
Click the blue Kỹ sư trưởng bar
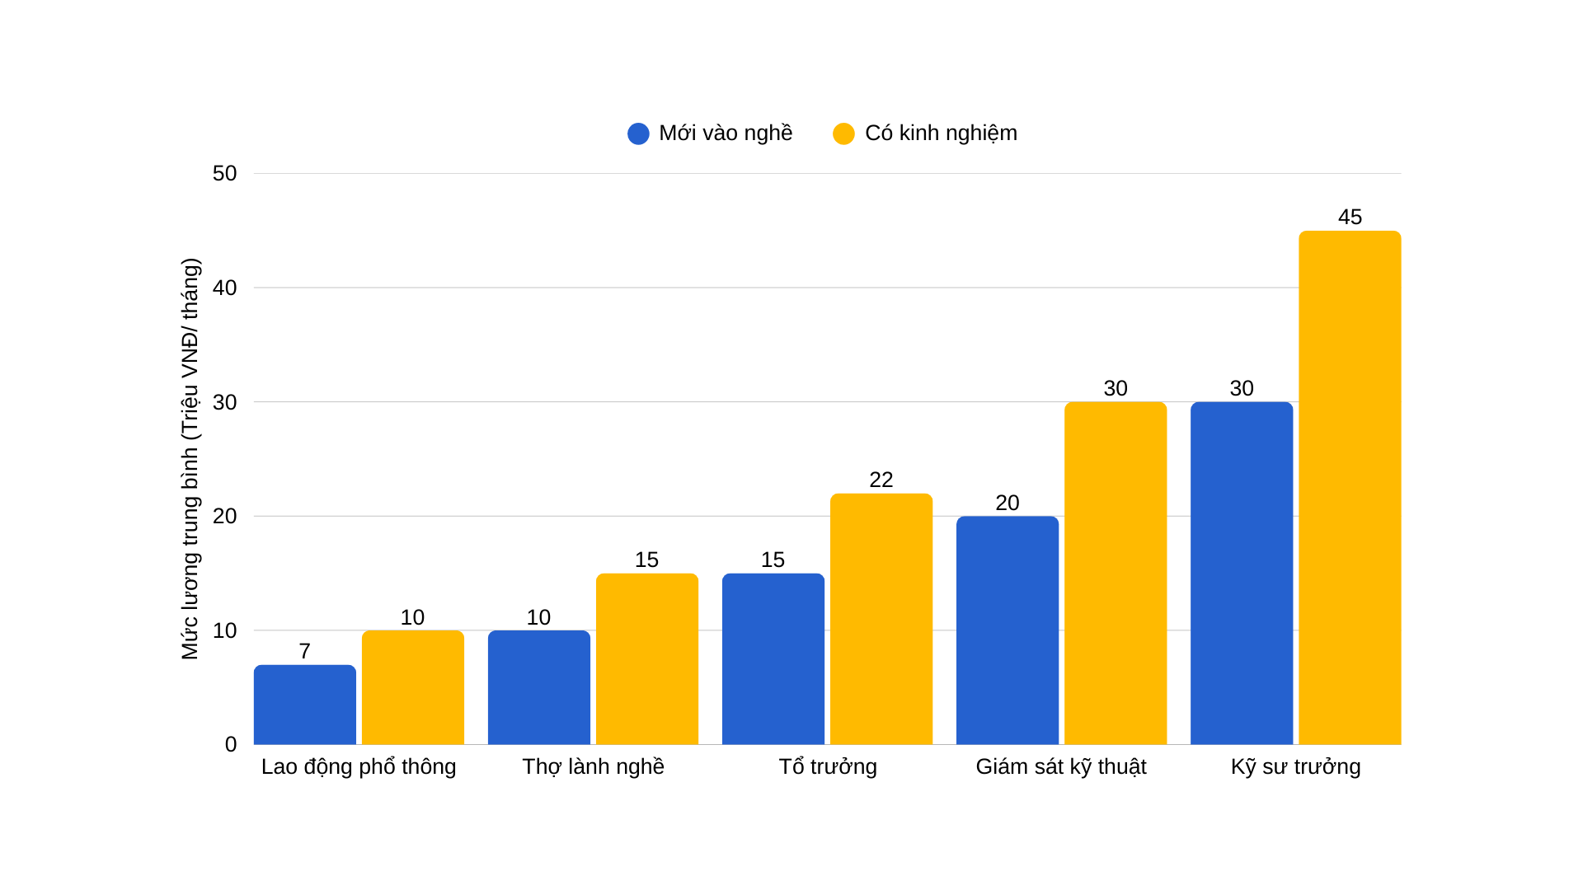[1242, 574]
